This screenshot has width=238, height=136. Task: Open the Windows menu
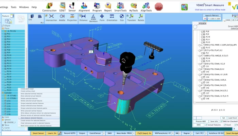pos(24,7)
